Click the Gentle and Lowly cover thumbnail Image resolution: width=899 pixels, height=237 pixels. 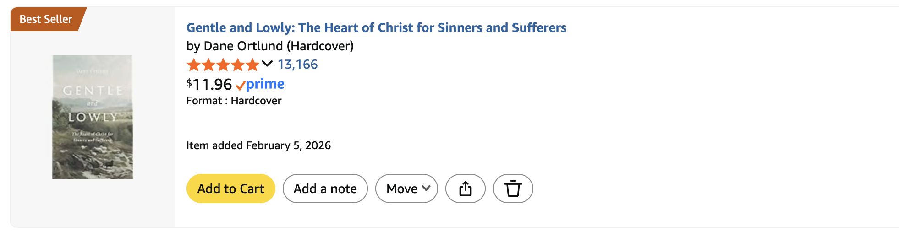click(x=93, y=117)
